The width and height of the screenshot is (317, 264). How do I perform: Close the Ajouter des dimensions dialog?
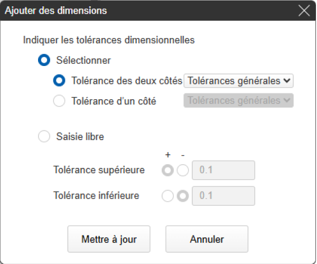(304, 11)
